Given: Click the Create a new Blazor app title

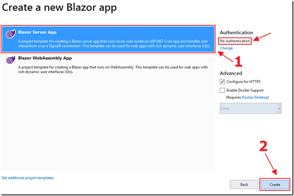Looking at the screenshot, I should pos(59,8).
